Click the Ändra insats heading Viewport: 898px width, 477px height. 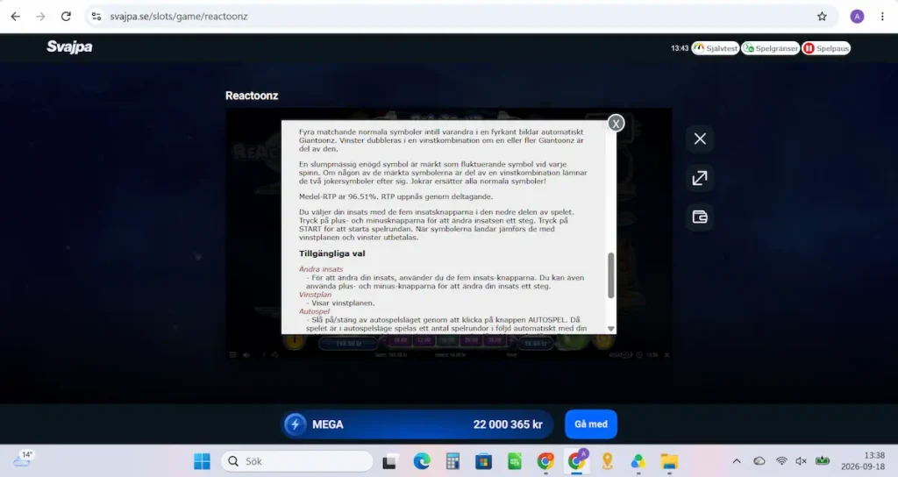(321, 269)
